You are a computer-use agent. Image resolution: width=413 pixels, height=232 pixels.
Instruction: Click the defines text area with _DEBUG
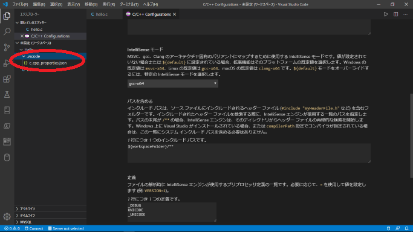172,212
